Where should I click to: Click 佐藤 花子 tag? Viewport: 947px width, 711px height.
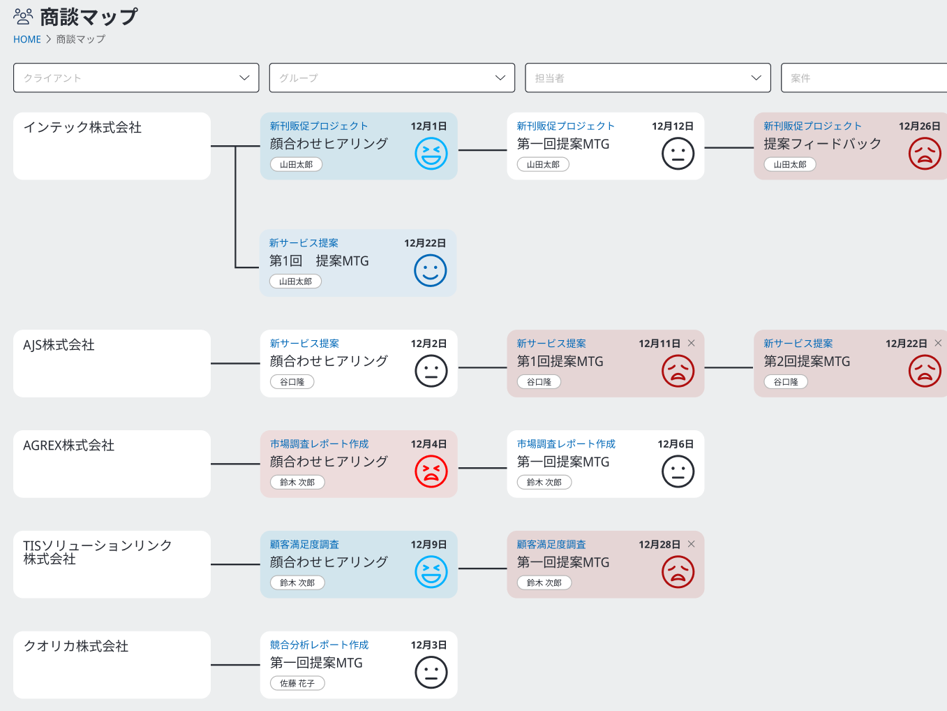point(297,684)
